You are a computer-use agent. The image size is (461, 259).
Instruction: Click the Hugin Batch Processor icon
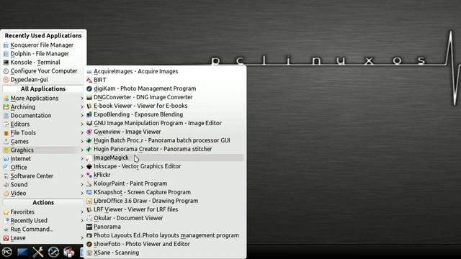[89, 141]
